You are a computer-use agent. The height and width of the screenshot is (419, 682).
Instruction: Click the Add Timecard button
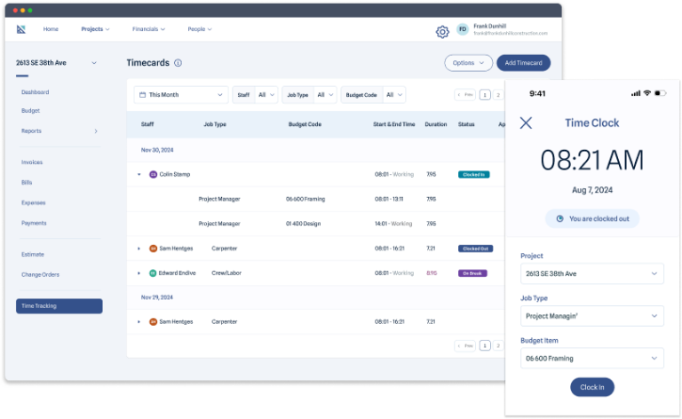coord(523,63)
